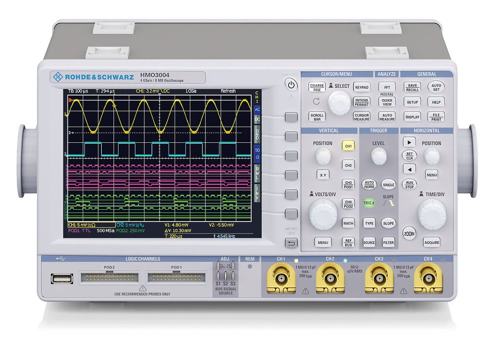The height and width of the screenshot is (342, 496).
Task: Hit the AUTO SET button
Action: click(x=436, y=87)
